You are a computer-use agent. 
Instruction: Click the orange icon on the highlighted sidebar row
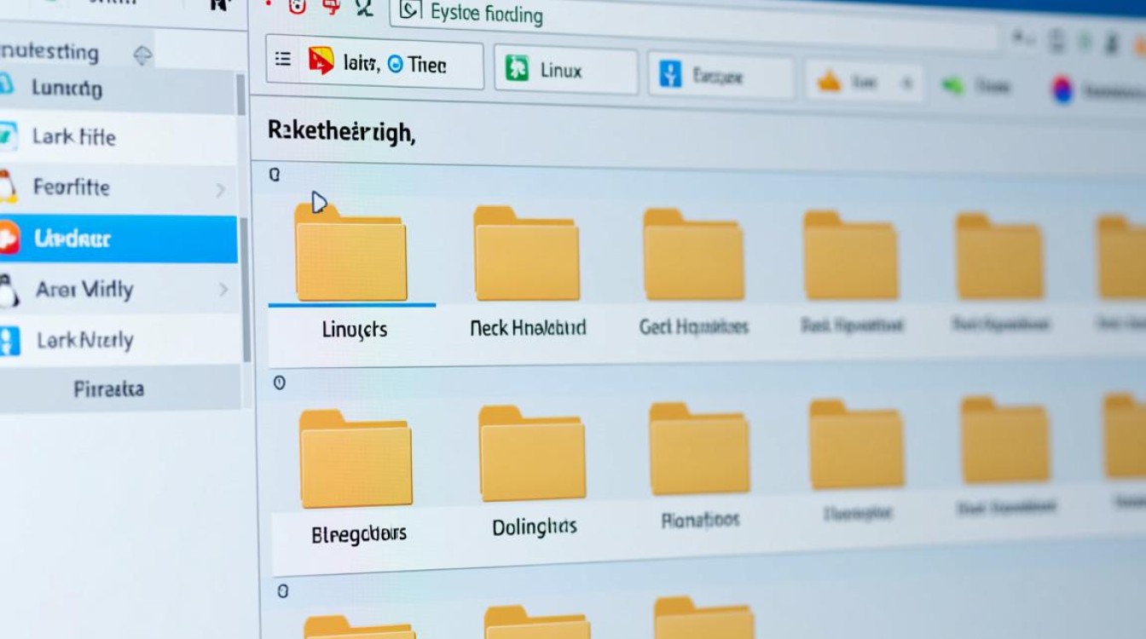click(7, 239)
